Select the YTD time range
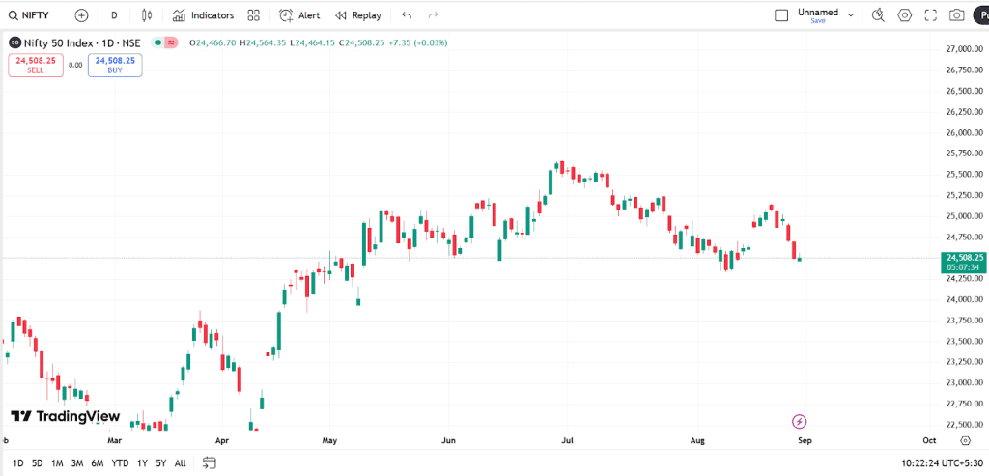The image size is (989, 476). point(121,463)
